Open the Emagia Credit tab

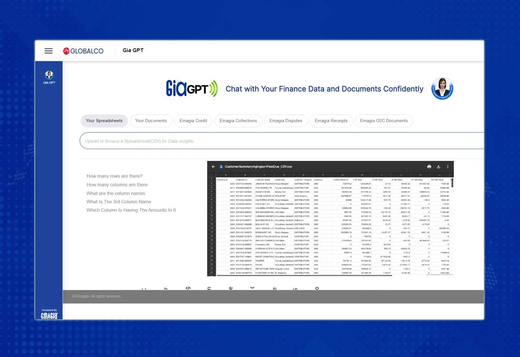(193, 121)
